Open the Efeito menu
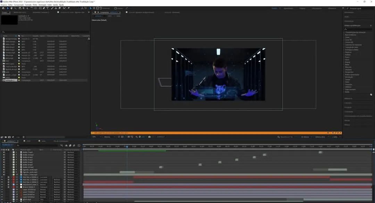 [35, 5]
